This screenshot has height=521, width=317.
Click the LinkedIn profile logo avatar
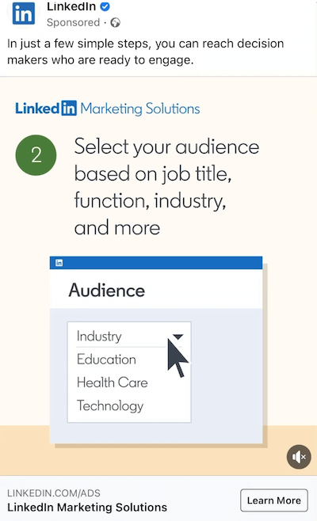[23, 13]
